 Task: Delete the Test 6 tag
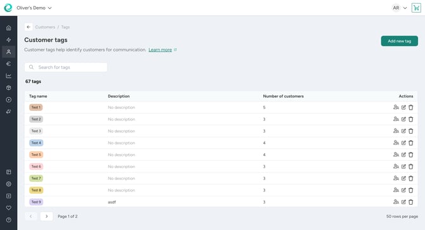pyautogui.click(x=410, y=167)
